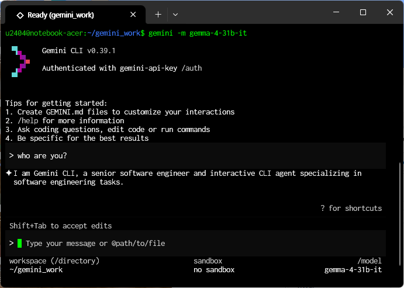Click the '/model' footer label

[370, 261]
